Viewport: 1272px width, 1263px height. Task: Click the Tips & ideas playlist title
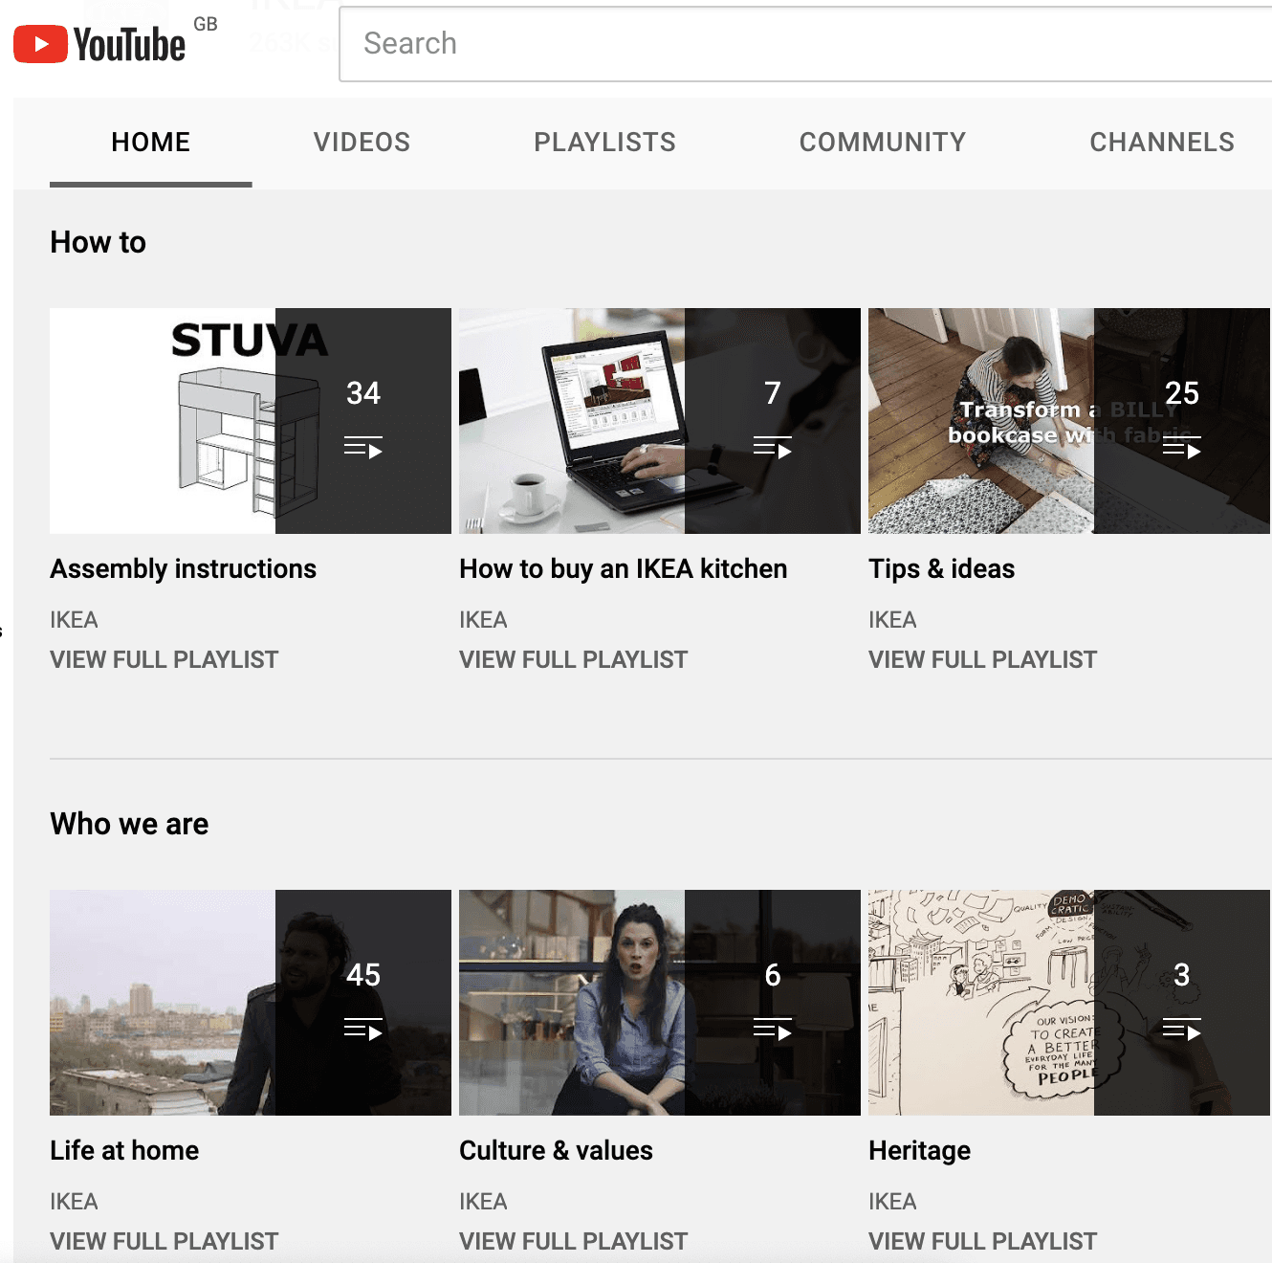click(941, 569)
